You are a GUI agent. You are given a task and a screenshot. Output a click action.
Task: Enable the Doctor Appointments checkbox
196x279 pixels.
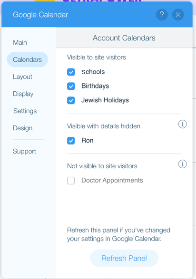(71, 181)
